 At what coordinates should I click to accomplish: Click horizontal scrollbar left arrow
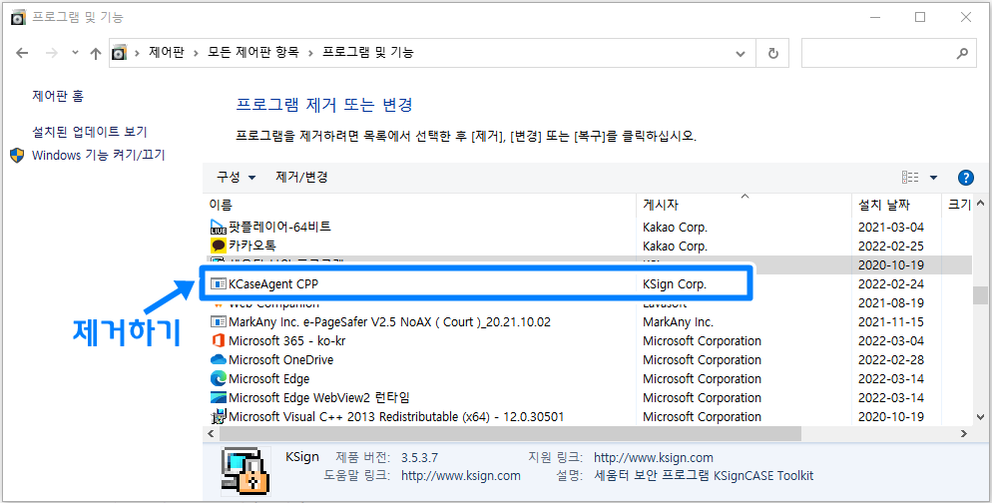(x=211, y=433)
